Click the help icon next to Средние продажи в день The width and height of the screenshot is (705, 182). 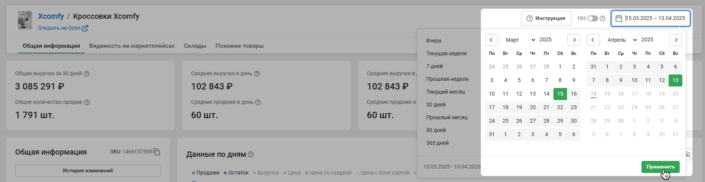coord(258,102)
